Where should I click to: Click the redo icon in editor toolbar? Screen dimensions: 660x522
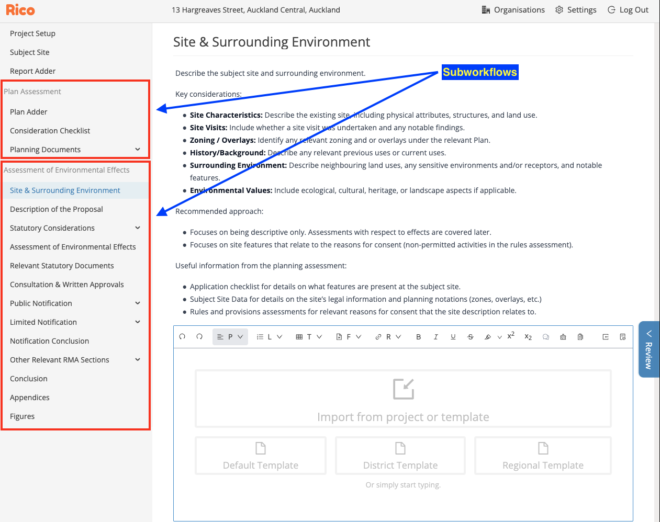pos(199,337)
